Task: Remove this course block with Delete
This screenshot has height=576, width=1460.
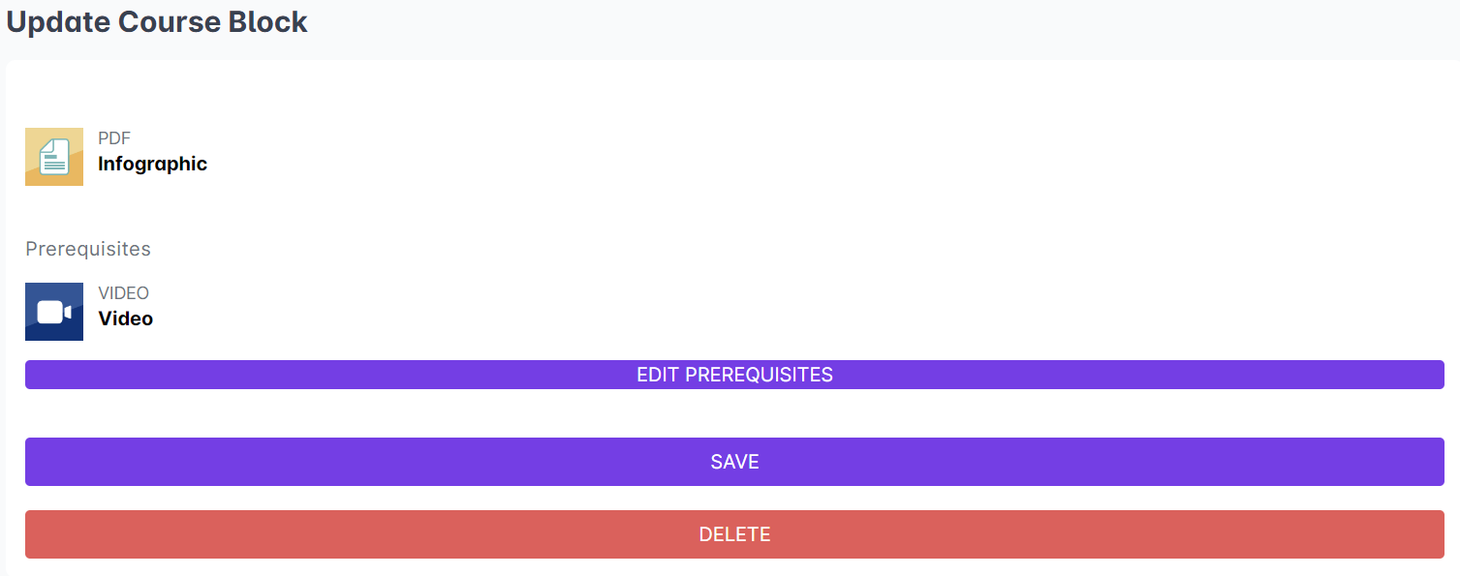Action: (x=734, y=534)
